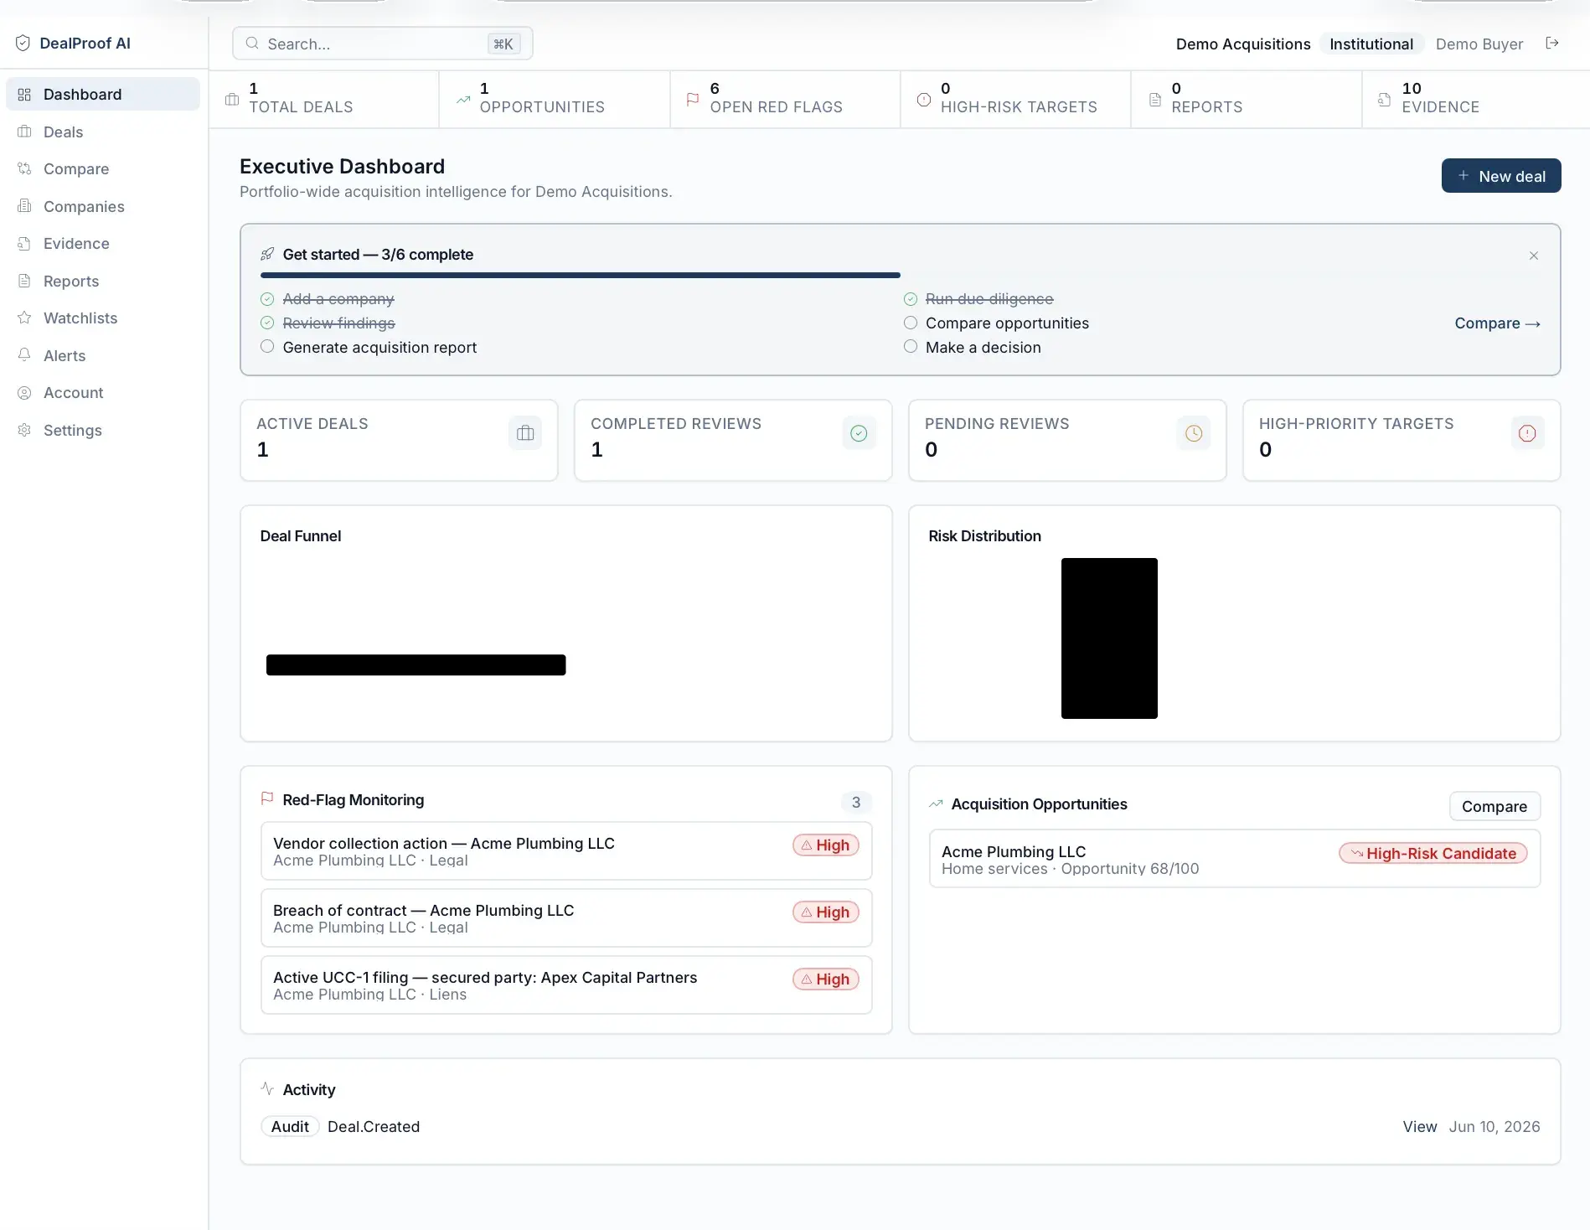Check the Compare opportunities step

pos(911,323)
